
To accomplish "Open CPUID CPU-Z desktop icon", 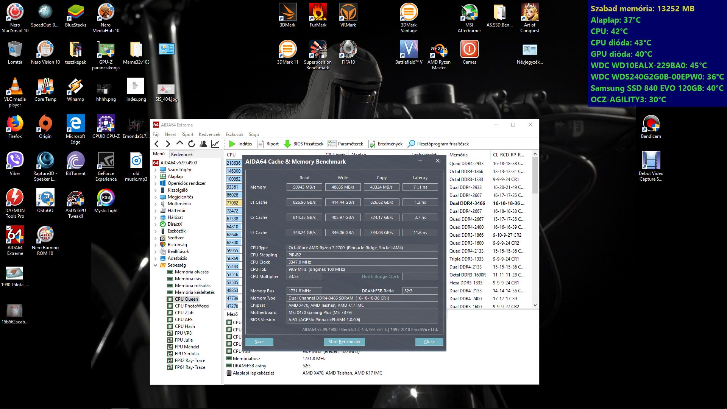I will (106, 127).
